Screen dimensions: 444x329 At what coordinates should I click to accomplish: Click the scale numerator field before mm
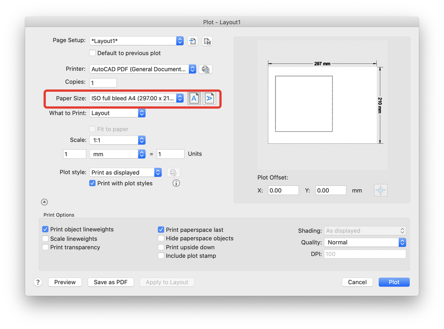pyautogui.click(x=75, y=154)
